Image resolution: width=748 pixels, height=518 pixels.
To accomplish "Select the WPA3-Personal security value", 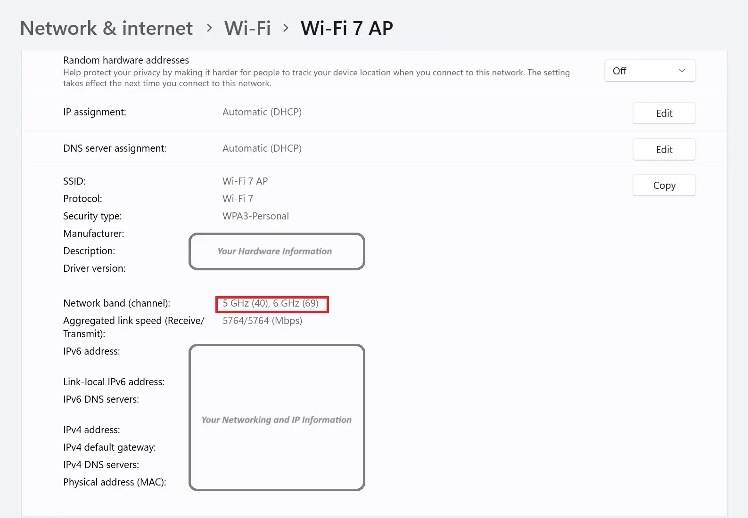I will pos(255,216).
